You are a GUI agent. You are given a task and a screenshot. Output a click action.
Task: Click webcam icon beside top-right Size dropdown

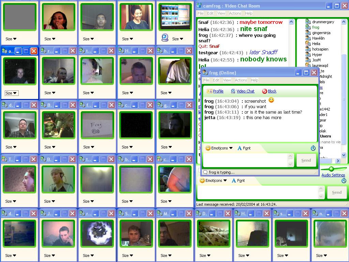click(x=165, y=38)
